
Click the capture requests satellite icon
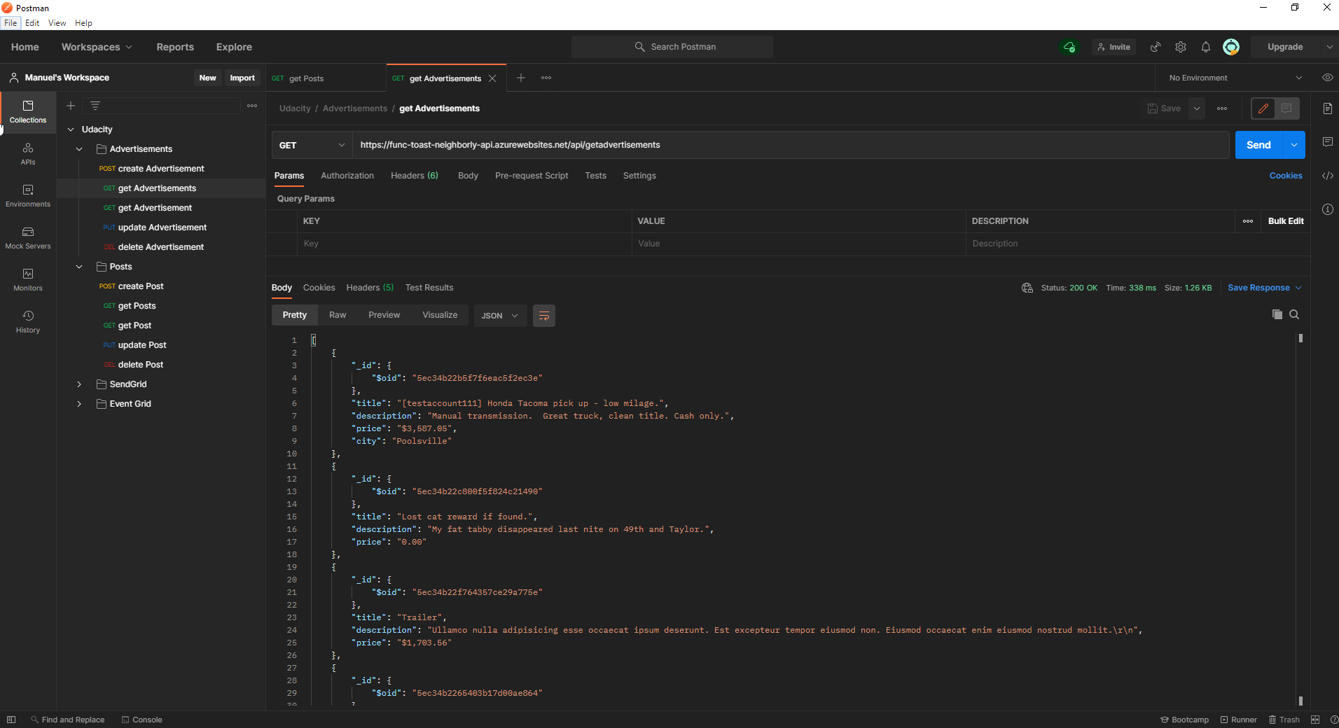click(x=1156, y=47)
